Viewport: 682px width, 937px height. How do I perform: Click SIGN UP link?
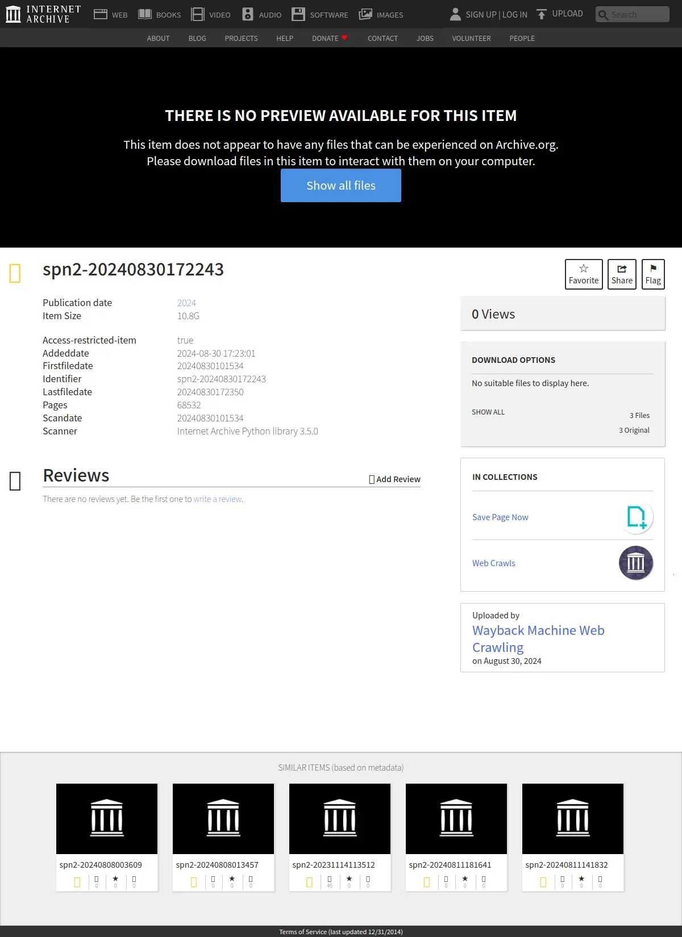pos(481,15)
